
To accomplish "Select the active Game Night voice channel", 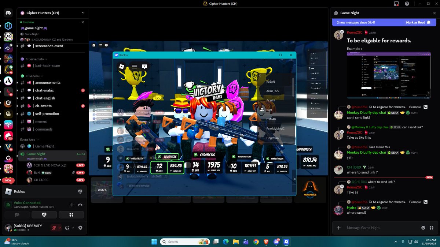I will pos(52,156).
